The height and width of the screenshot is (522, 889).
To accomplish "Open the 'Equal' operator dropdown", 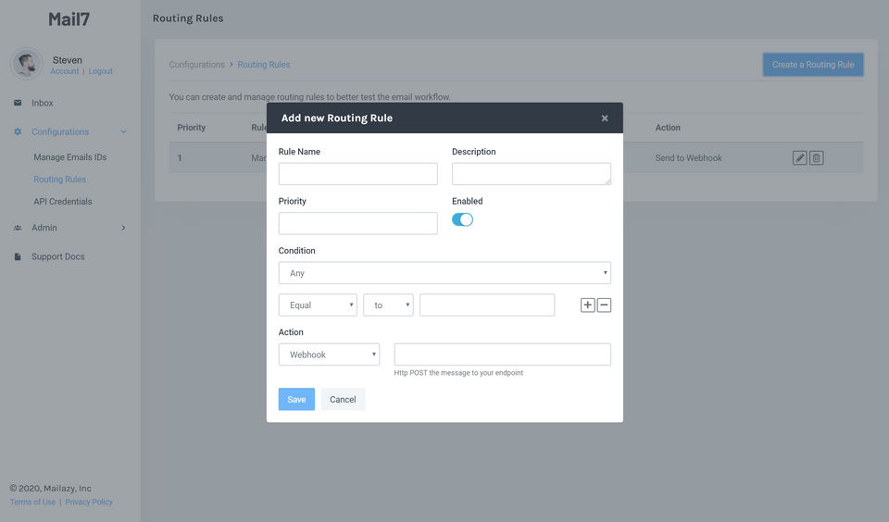I will click(318, 305).
